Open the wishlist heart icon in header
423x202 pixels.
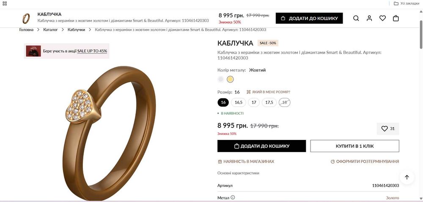[382, 18]
